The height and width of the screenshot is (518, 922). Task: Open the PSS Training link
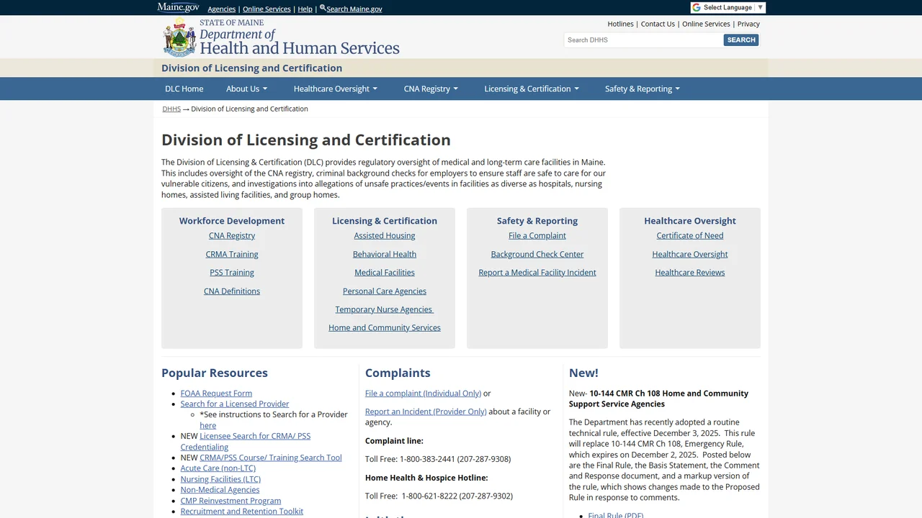click(232, 272)
